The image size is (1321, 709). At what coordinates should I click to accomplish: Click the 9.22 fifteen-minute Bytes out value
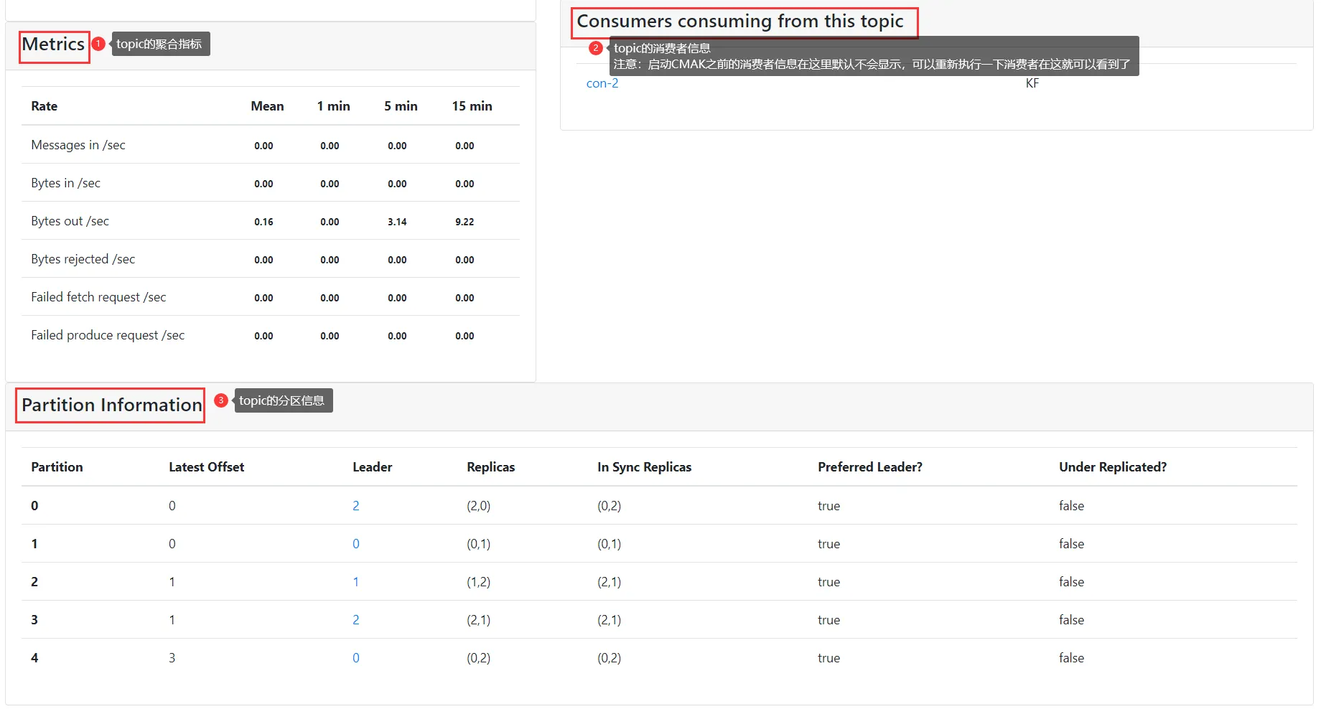[465, 222]
